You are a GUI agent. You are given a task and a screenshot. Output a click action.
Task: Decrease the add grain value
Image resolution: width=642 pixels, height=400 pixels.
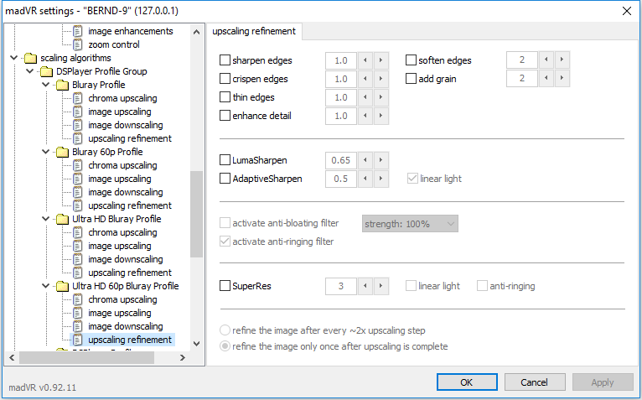(546, 78)
